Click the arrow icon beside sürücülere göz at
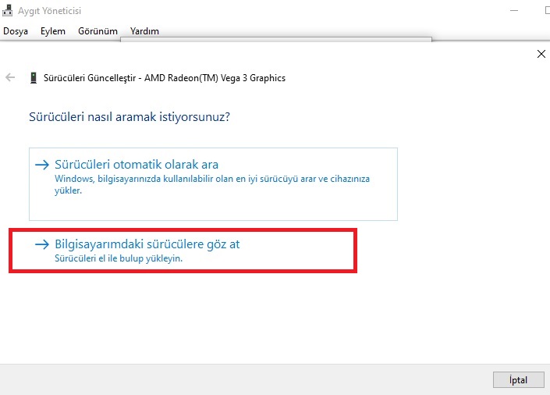The height and width of the screenshot is (395, 550). point(42,244)
